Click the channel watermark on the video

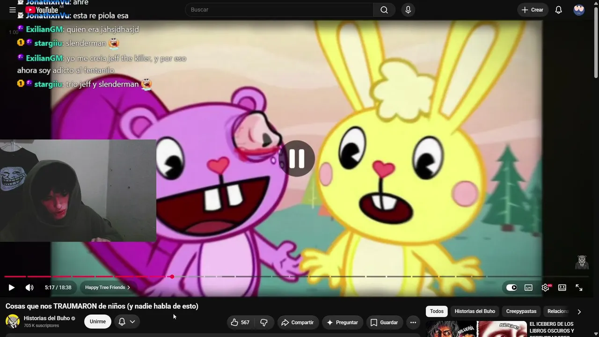582,263
